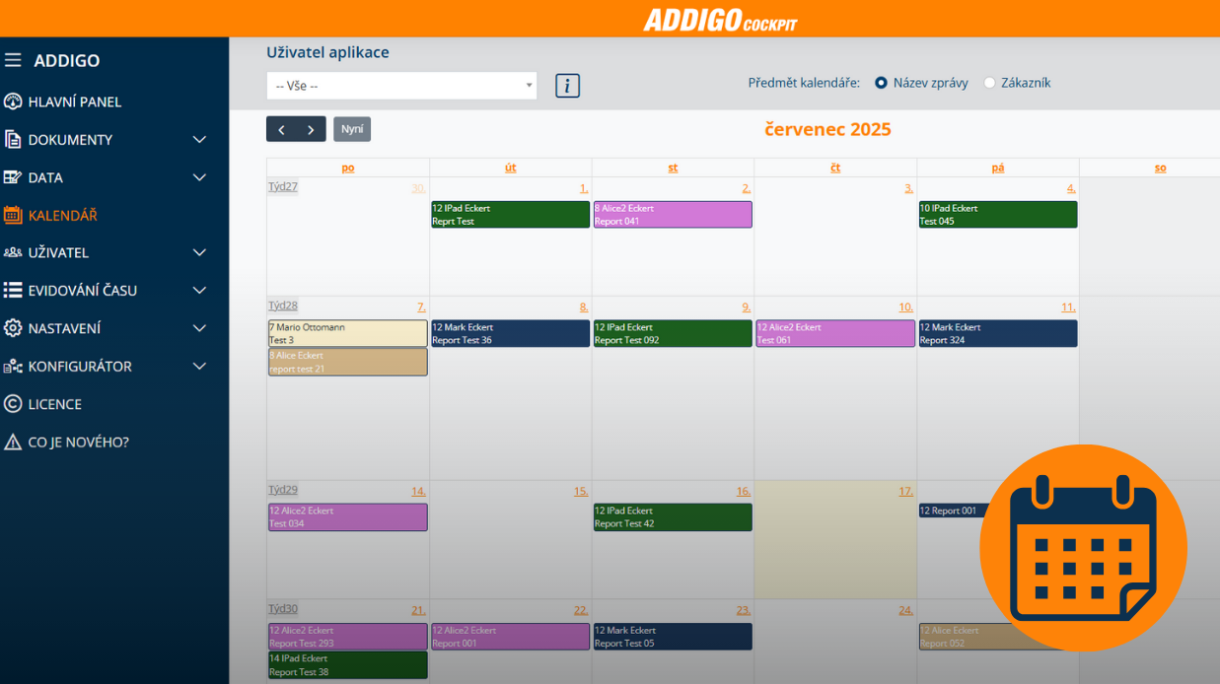Screen dimensions: 1220x684
Task: Open the info icon beside user dropdown
Action: pyautogui.click(x=567, y=86)
